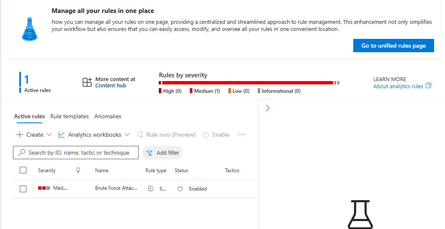The width and height of the screenshot is (445, 229).
Task: Click the search by ID or name field
Action: coord(79,153)
